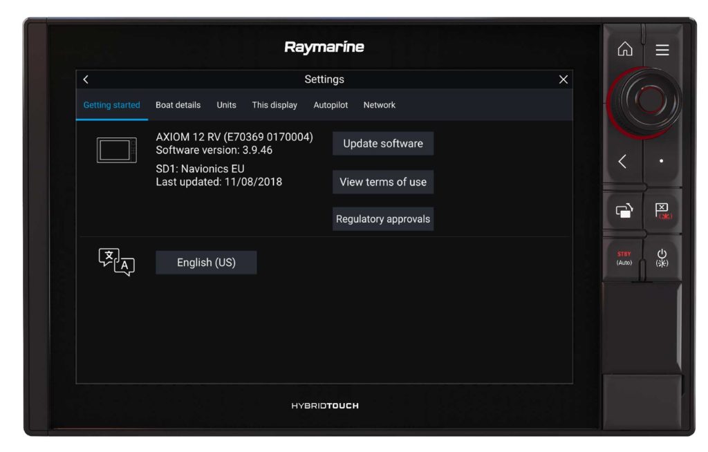
Task: Click the AXIOM 12 RV model text
Action: pyautogui.click(x=234, y=137)
